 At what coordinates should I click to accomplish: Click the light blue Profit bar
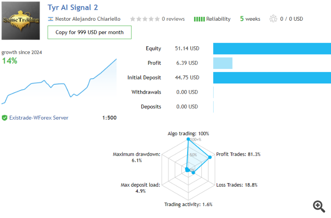[x=222, y=63]
